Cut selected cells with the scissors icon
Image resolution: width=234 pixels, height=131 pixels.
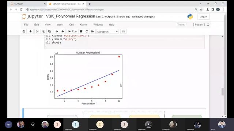37,32
